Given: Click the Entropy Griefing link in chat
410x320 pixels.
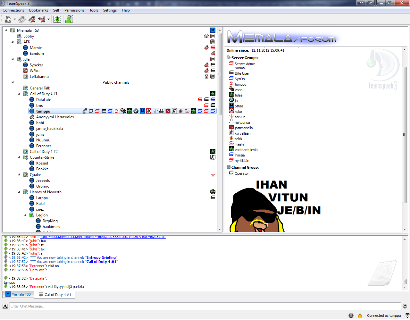Looking at the screenshot, I should coord(102,257).
